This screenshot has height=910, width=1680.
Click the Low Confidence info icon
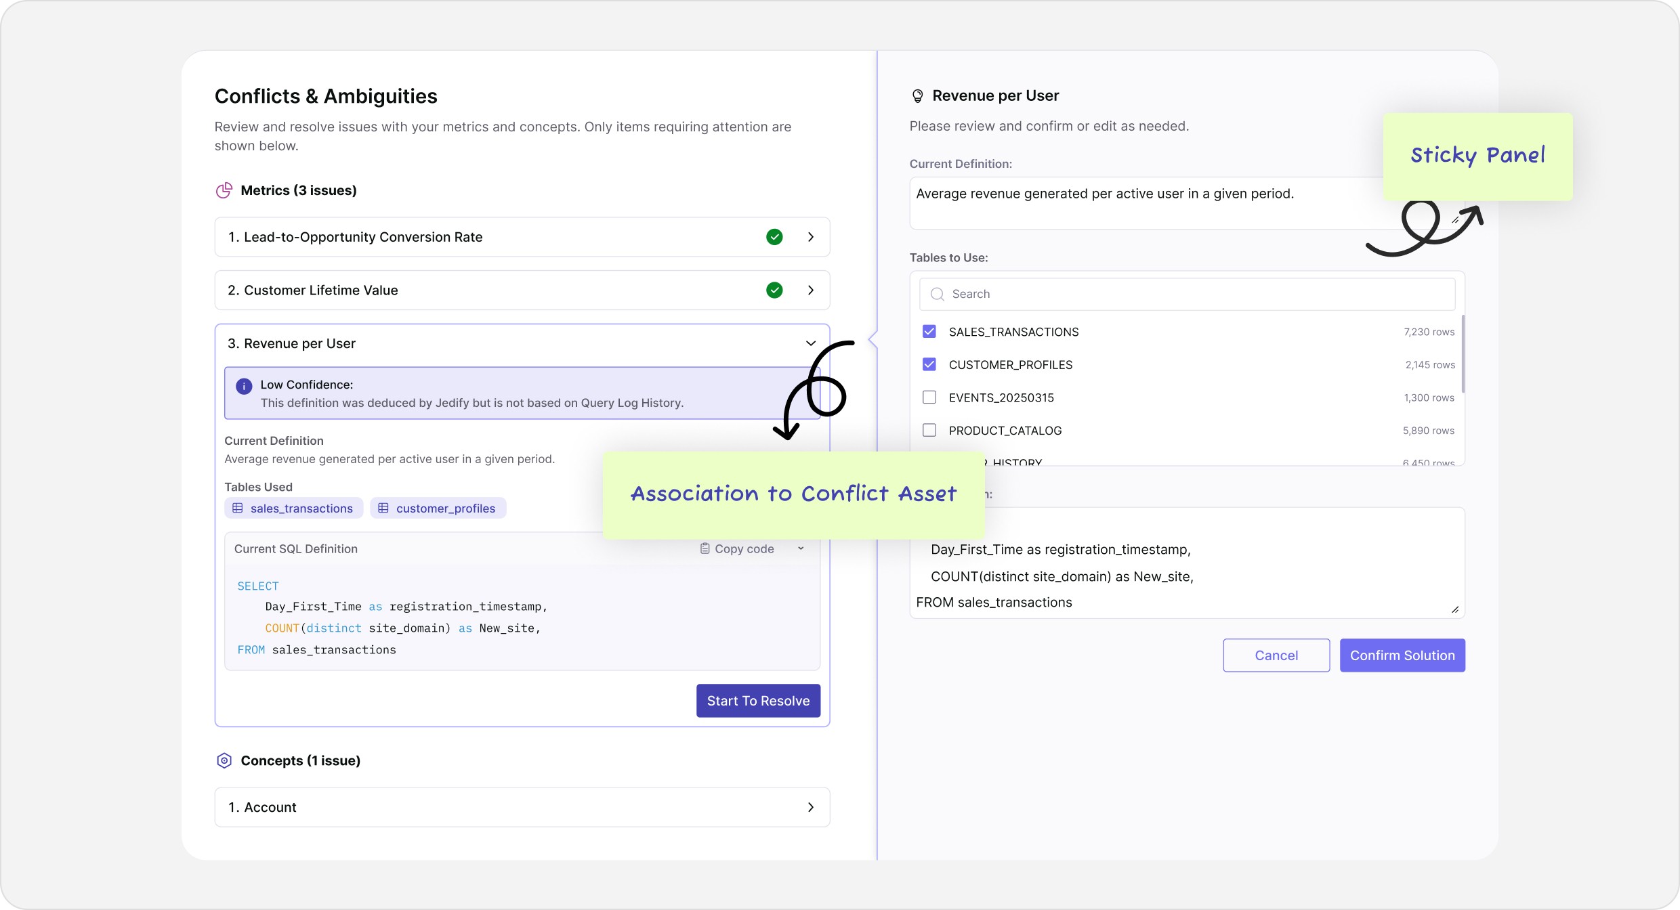(244, 386)
